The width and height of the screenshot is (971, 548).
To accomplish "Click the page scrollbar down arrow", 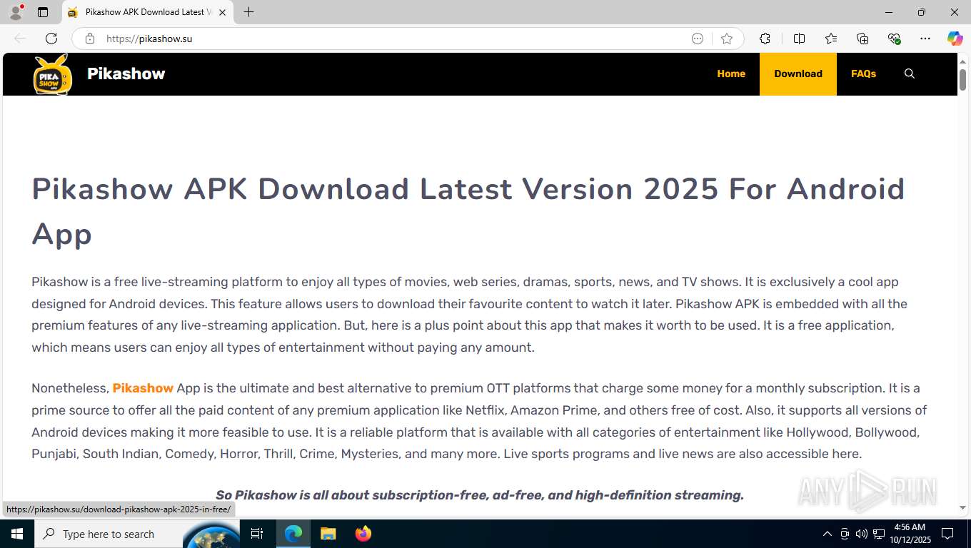I will (x=962, y=508).
